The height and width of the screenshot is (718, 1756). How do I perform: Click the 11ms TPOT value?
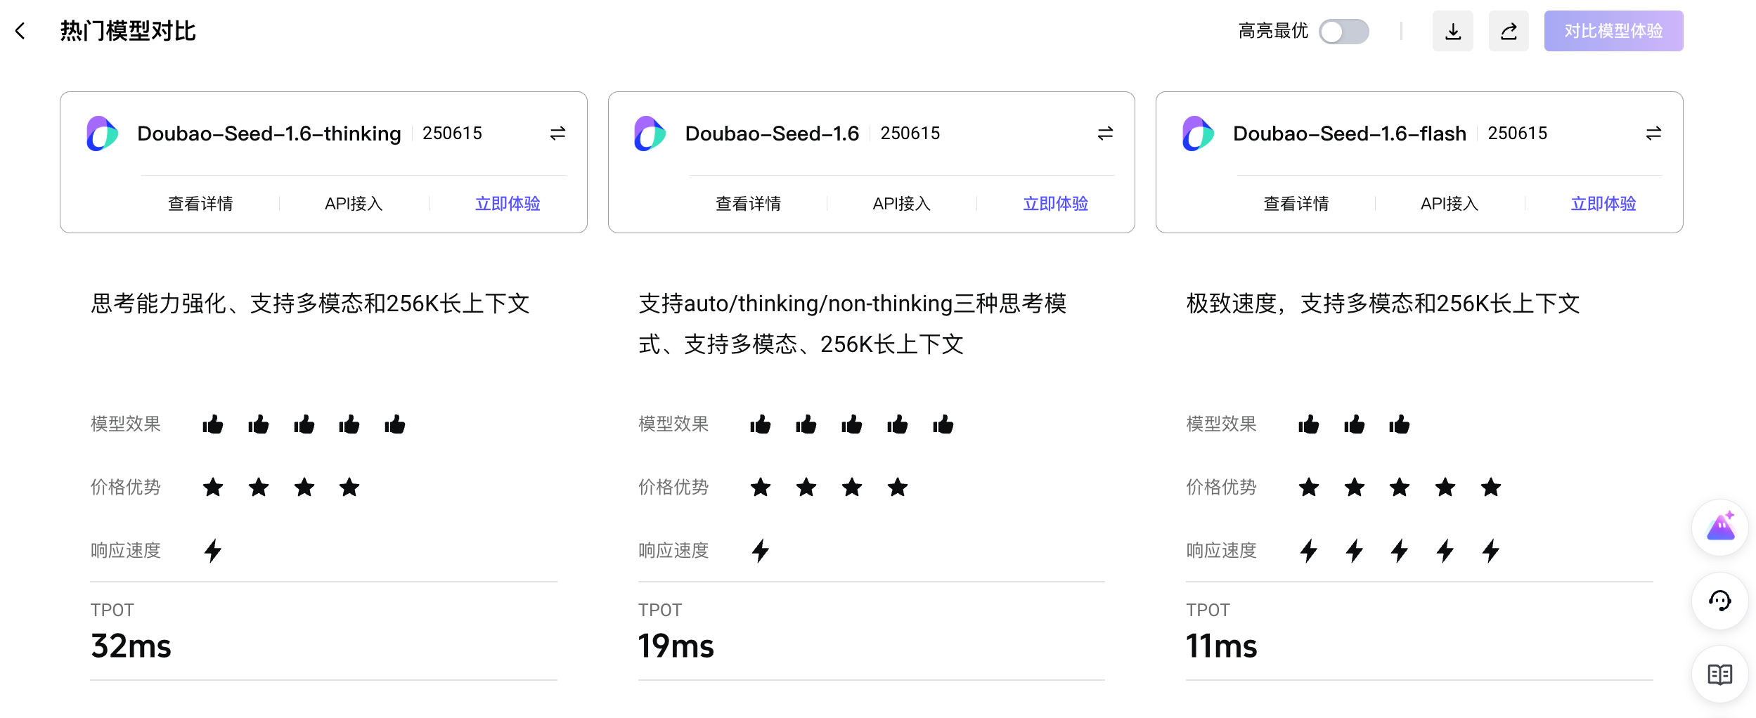pyautogui.click(x=1222, y=646)
